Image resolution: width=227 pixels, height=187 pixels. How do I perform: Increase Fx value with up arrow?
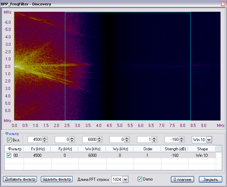click(x=45, y=138)
